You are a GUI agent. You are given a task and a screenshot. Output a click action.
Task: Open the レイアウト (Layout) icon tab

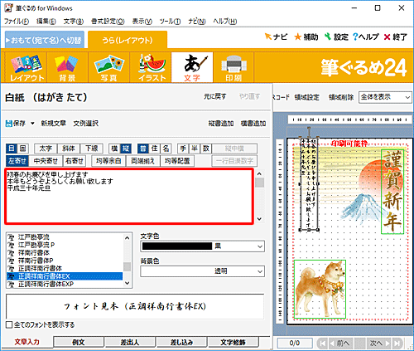(26, 67)
